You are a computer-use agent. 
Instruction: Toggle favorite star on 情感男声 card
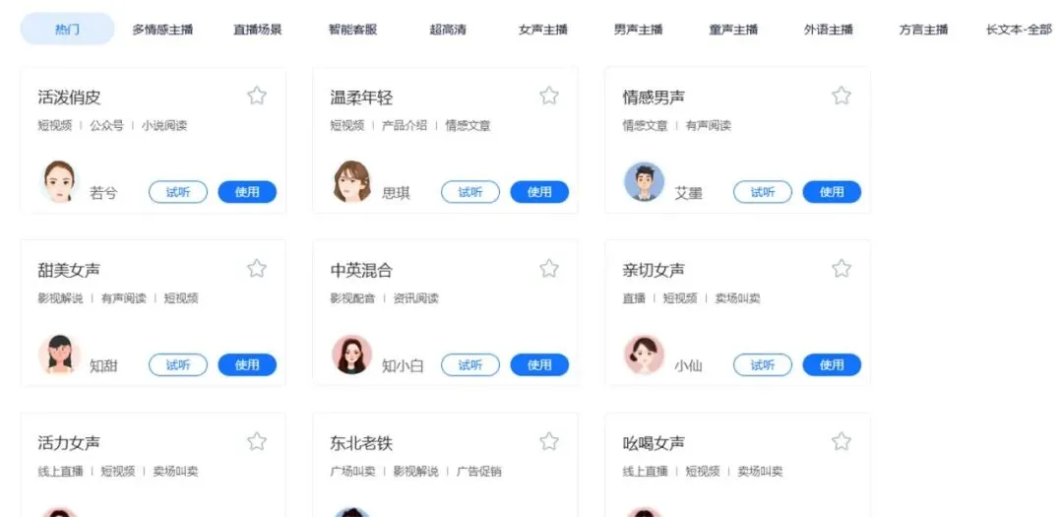(x=842, y=96)
